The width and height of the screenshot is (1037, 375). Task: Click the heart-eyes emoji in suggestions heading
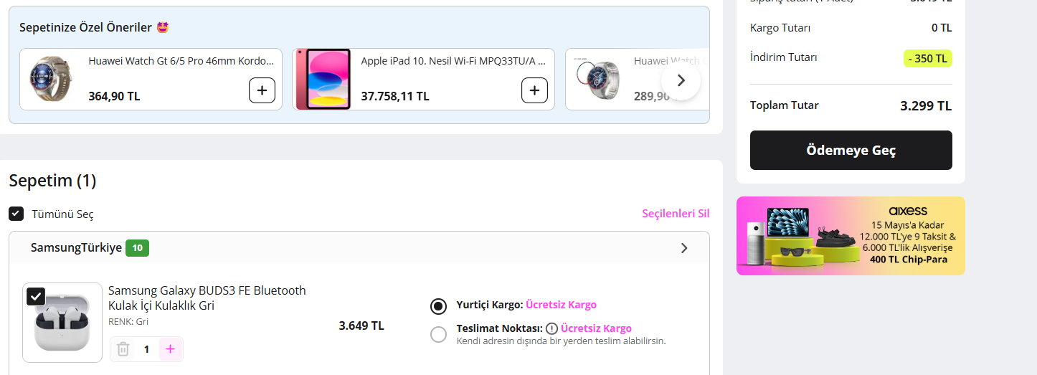pyautogui.click(x=162, y=27)
